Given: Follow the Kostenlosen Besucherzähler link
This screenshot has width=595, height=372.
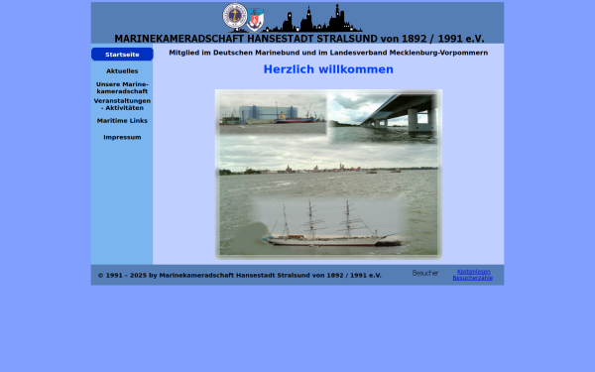Looking at the screenshot, I should tap(473, 275).
